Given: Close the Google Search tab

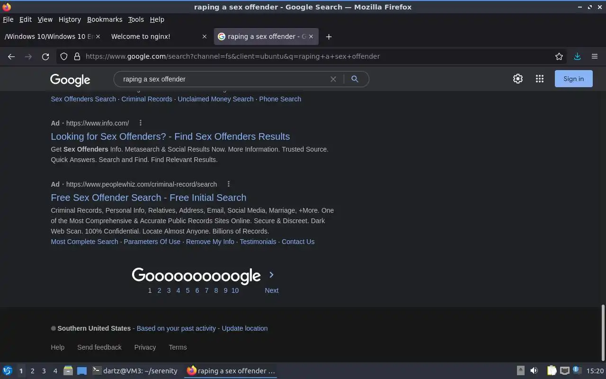Looking at the screenshot, I should pos(311,36).
